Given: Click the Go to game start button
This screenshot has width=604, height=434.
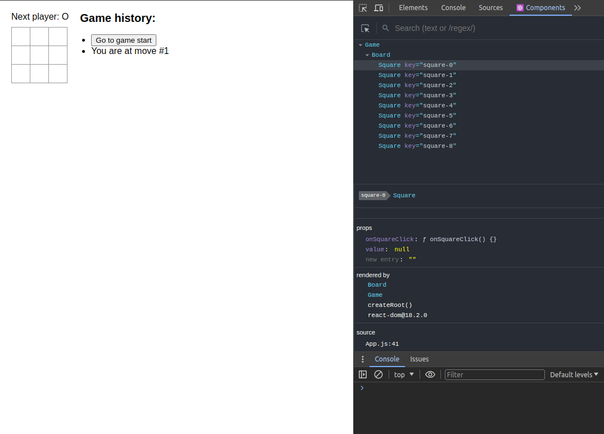Looking at the screenshot, I should [x=124, y=40].
